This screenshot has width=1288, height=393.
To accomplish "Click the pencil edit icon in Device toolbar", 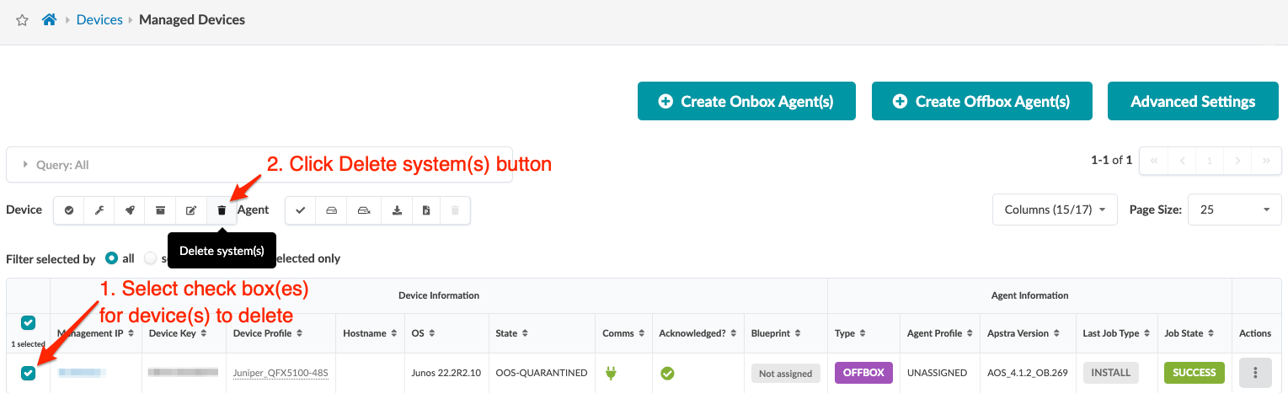I will pos(191,210).
